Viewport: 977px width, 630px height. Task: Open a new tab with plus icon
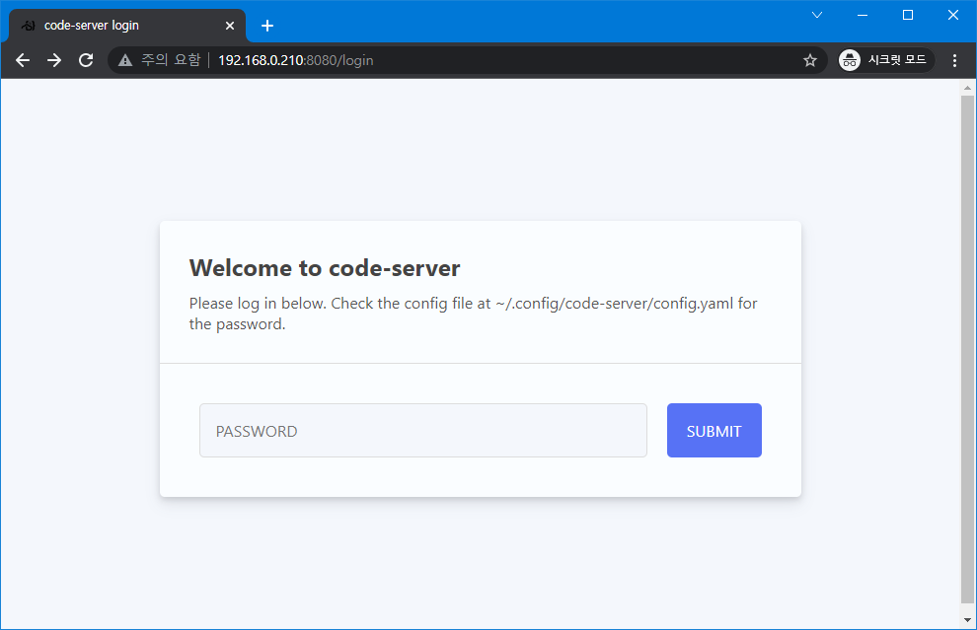pyautogui.click(x=267, y=26)
